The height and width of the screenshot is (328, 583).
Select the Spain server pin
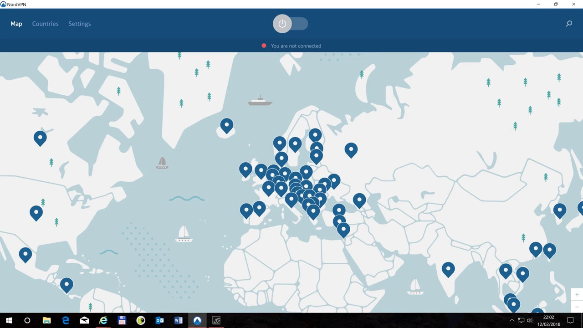point(259,208)
